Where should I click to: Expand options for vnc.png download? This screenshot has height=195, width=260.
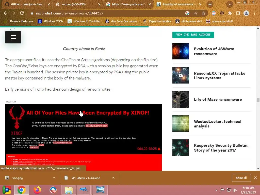tap(54, 178)
